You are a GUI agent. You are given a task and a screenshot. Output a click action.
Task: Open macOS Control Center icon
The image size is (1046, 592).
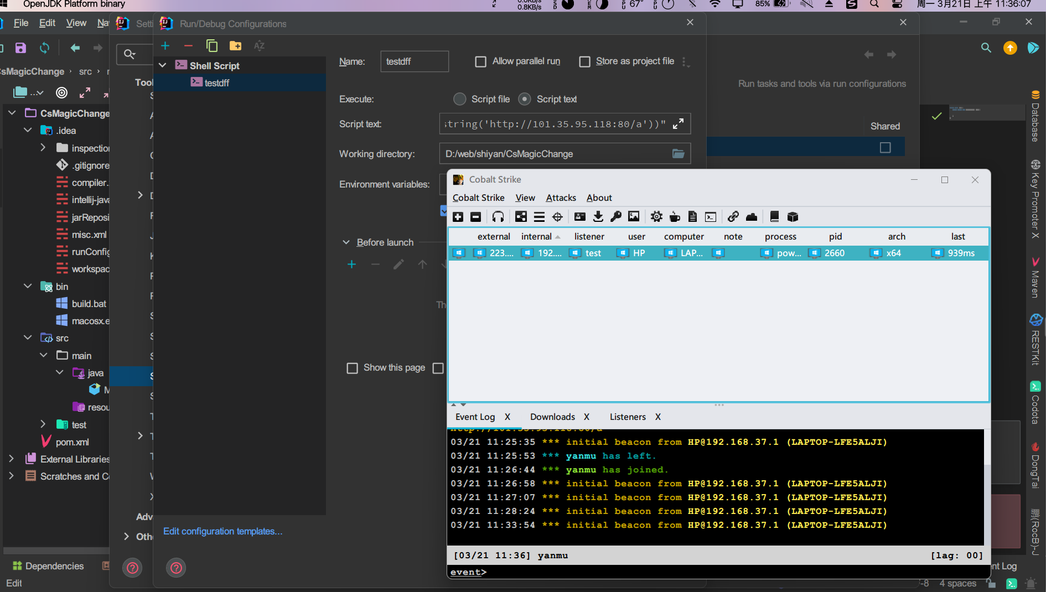point(897,4)
